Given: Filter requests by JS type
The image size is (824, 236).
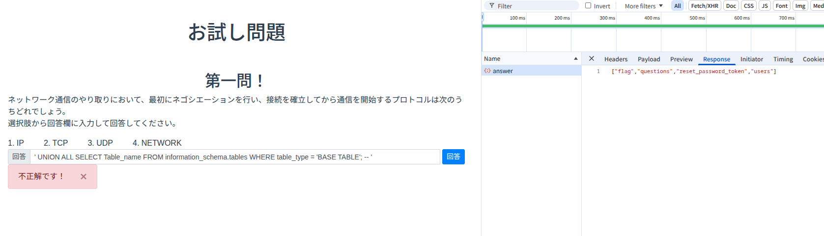Looking at the screenshot, I should [765, 6].
